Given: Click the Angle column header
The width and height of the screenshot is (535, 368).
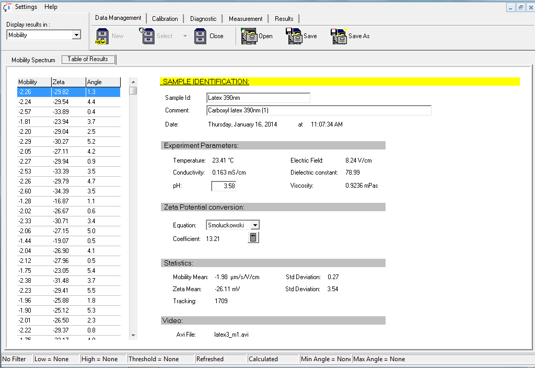Looking at the screenshot, I should pyautogui.click(x=102, y=82).
